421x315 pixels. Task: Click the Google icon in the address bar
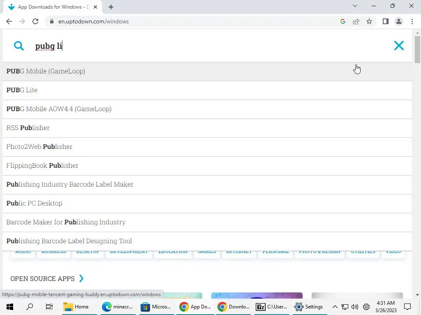tap(342, 21)
